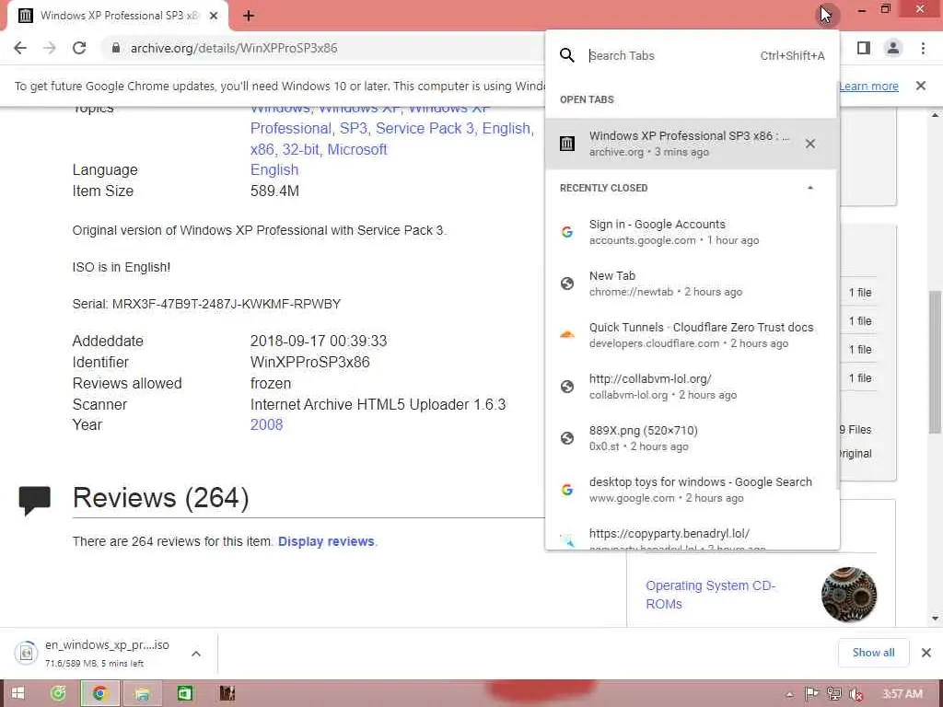The width and height of the screenshot is (943, 707).
Task: Open File Explorer from taskbar
Action: point(143,694)
